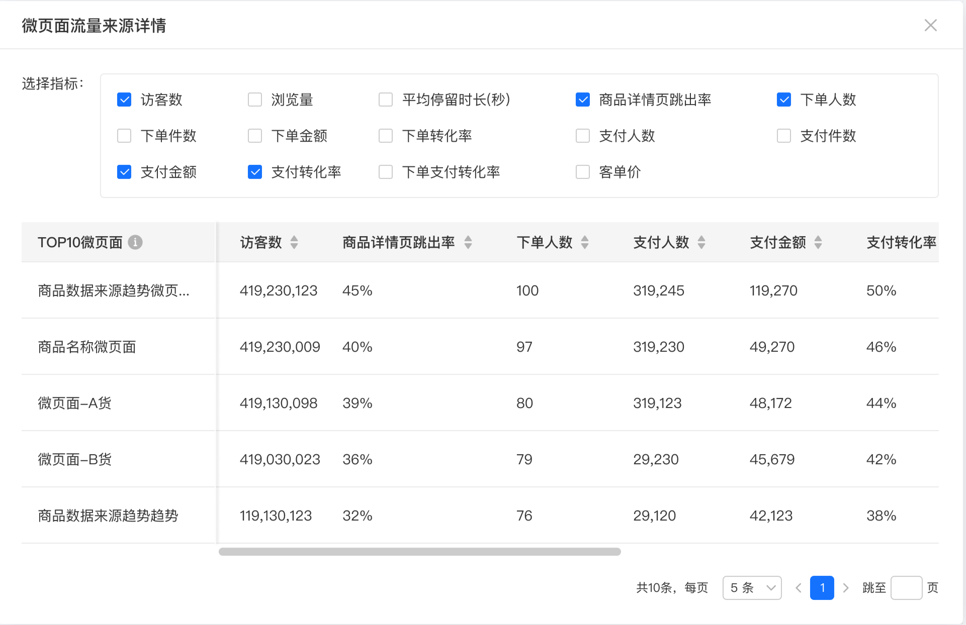Viewport: 966px width, 625px height.
Task: Click the info icon next to TOP10微页面
Action: pos(135,242)
